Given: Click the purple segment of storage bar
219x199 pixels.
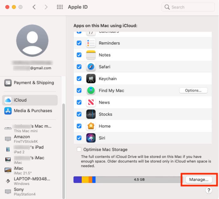Looking at the screenshot, I should click(x=78, y=180).
